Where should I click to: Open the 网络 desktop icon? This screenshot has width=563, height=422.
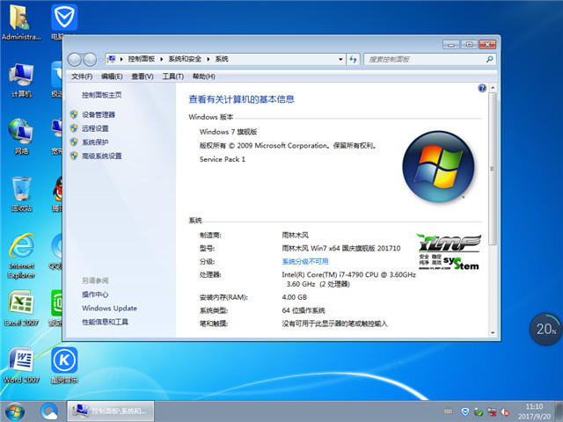(21, 137)
